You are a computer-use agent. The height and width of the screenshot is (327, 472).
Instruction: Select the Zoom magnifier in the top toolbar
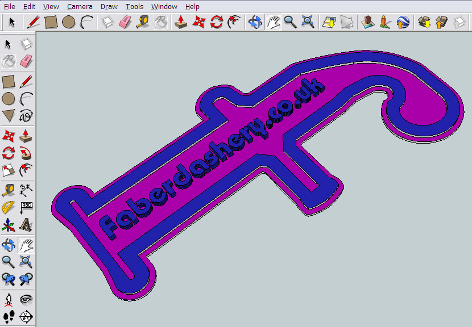(291, 22)
